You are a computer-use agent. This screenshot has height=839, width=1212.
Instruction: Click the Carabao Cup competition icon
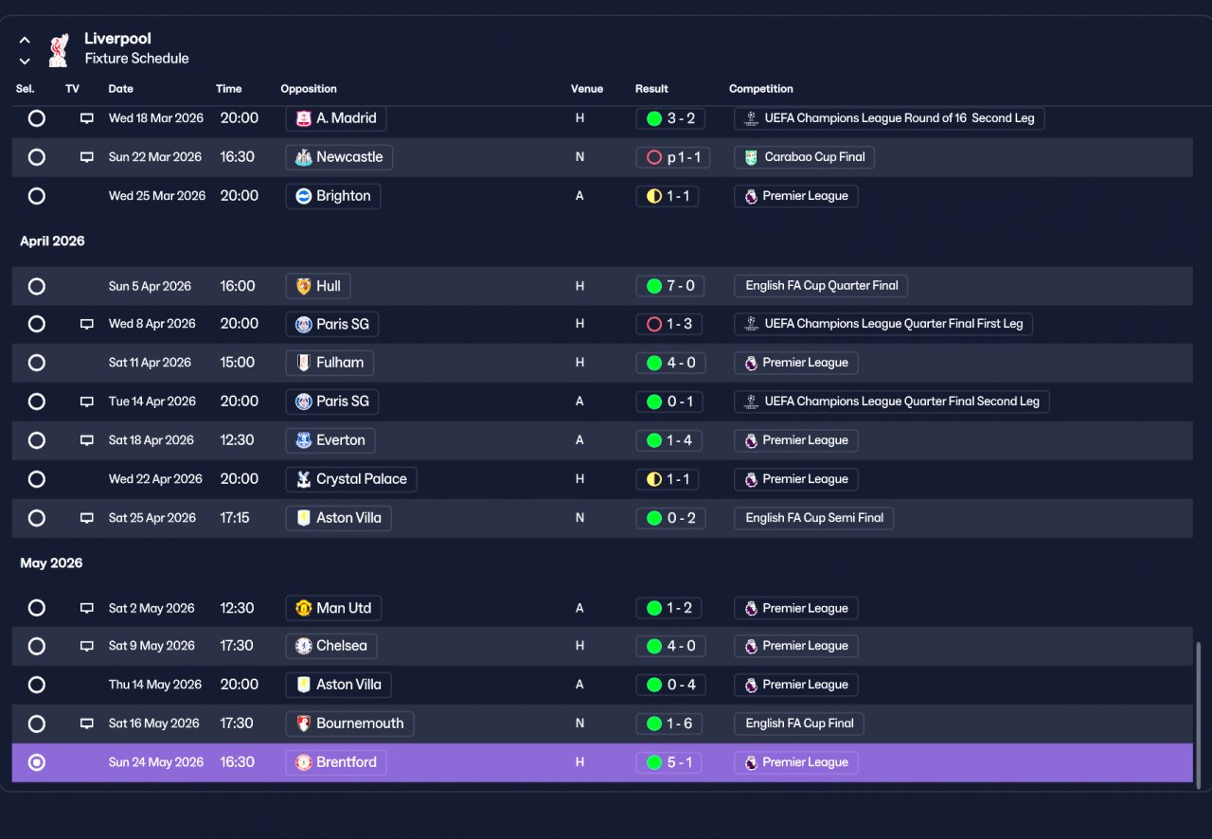point(751,157)
